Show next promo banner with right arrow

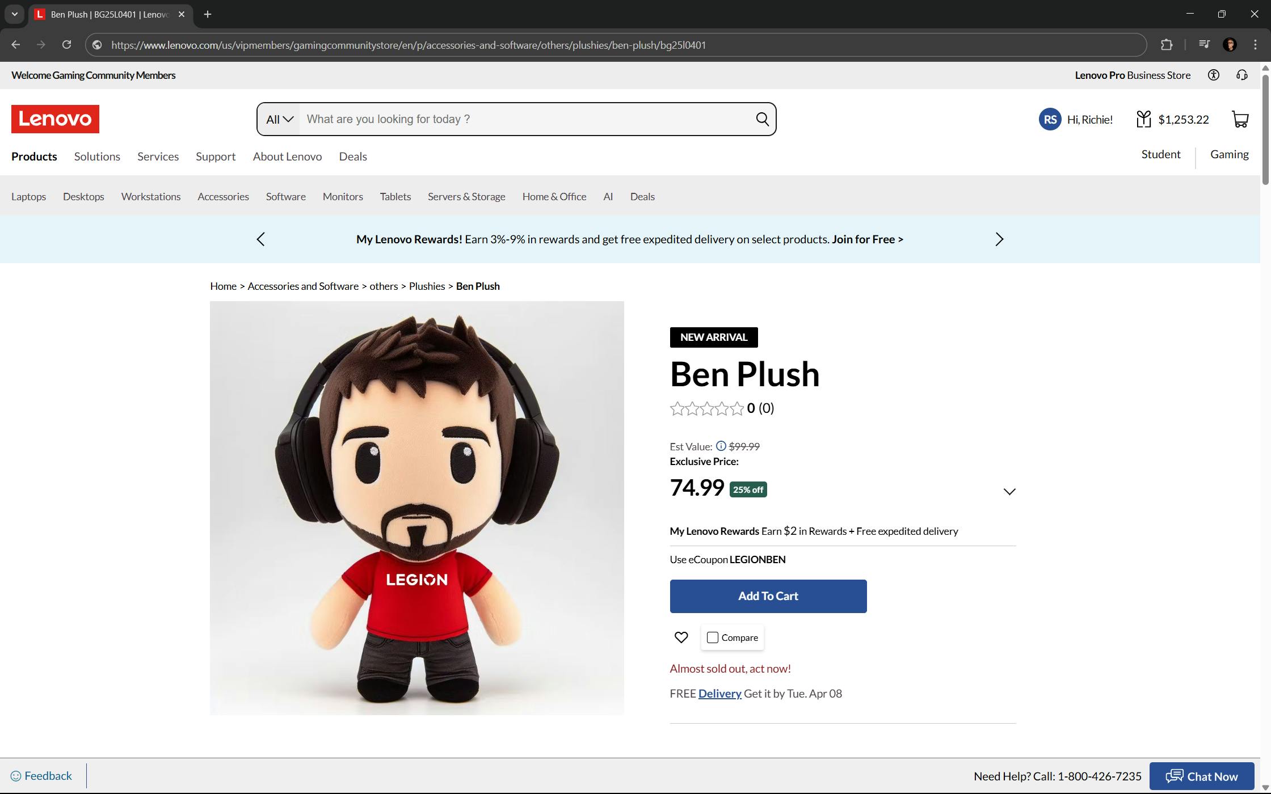pyautogui.click(x=999, y=239)
